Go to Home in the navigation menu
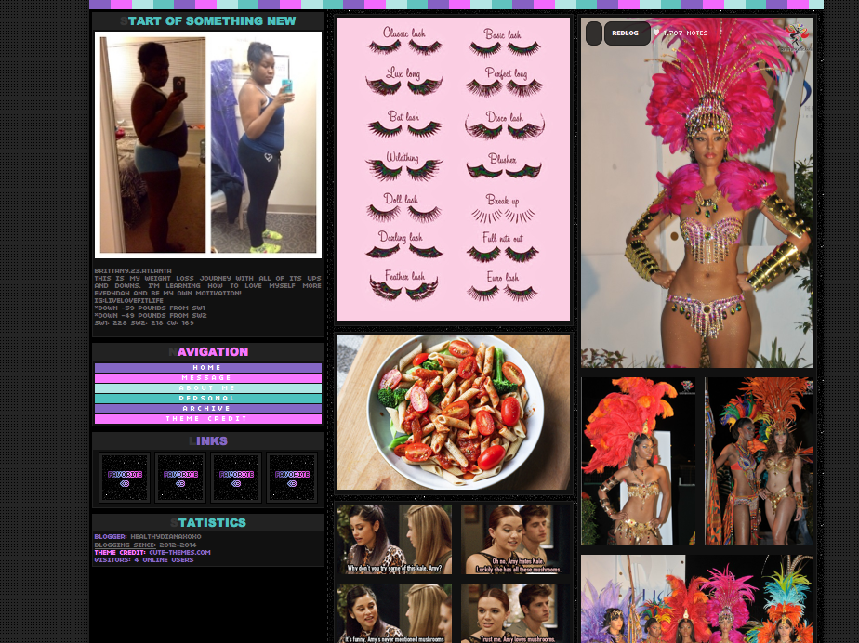Viewport: 859px width, 643px height. coord(208,368)
